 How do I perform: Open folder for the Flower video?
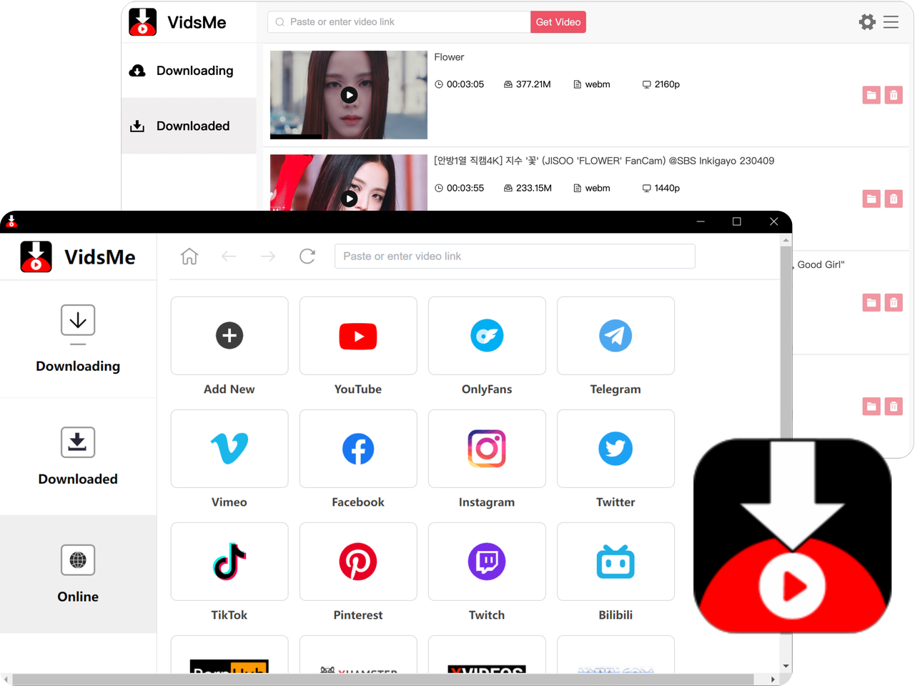coord(871,95)
